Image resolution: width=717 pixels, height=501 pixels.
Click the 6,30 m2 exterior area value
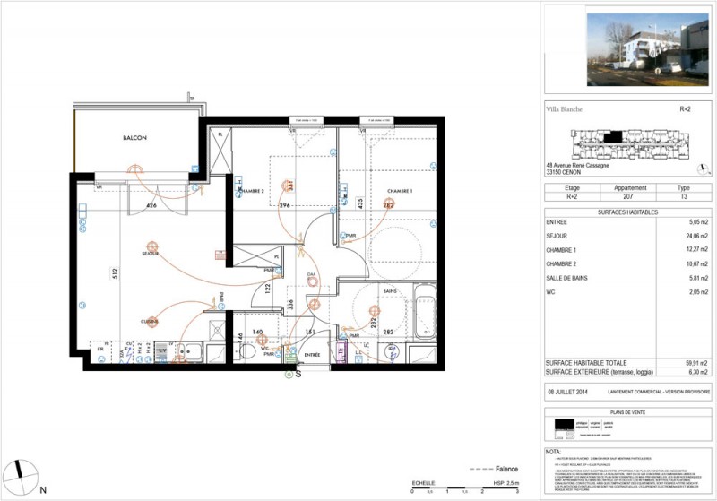(x=698, y=372)
